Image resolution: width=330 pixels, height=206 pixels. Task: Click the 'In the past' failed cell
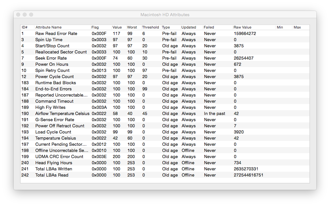pos(214,113)
